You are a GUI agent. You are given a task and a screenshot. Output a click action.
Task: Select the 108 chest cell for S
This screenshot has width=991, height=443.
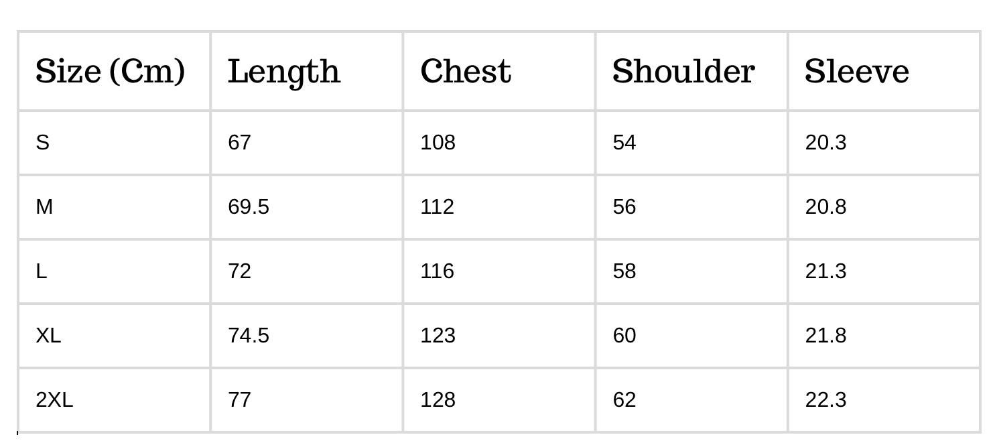(438, 142)
